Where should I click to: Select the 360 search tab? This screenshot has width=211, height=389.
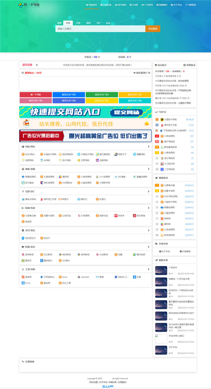[x=98, y=23]
